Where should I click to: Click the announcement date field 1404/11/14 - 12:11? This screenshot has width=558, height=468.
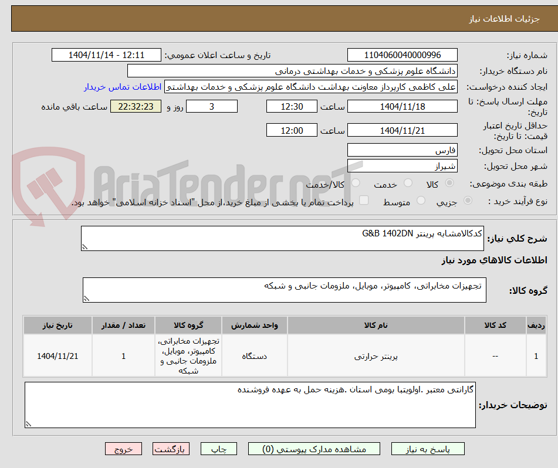point(106,55)
